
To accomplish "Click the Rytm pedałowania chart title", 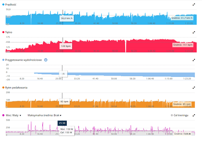I will pos(16,88).
